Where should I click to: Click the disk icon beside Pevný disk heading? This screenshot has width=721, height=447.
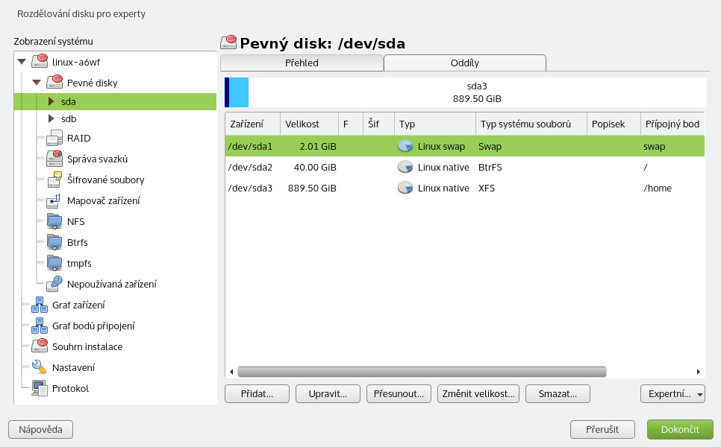[228, 42]
